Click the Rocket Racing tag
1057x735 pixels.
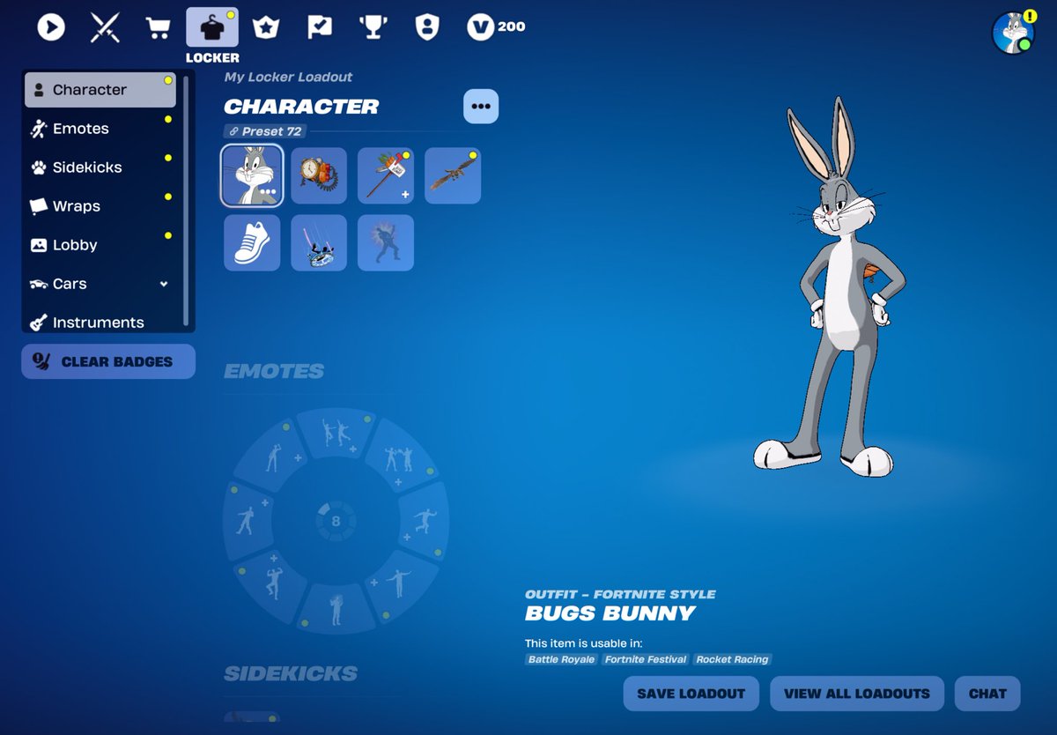[x=732, y=659]
